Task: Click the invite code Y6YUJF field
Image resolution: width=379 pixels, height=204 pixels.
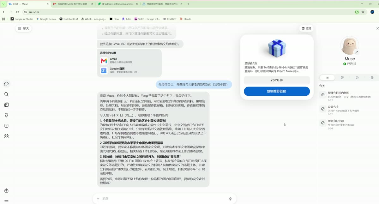Action: pos(277,80)
